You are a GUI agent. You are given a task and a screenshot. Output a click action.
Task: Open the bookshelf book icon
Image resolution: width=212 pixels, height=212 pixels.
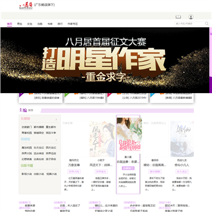pos(178,17)
